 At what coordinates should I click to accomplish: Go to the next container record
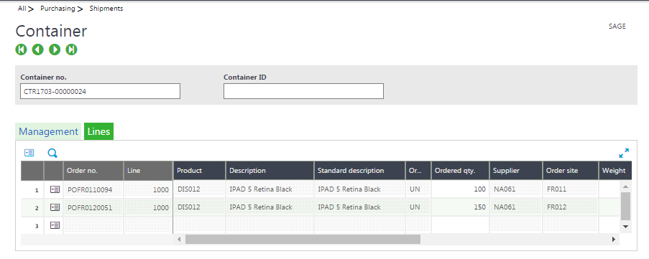[x=55, y=50]
